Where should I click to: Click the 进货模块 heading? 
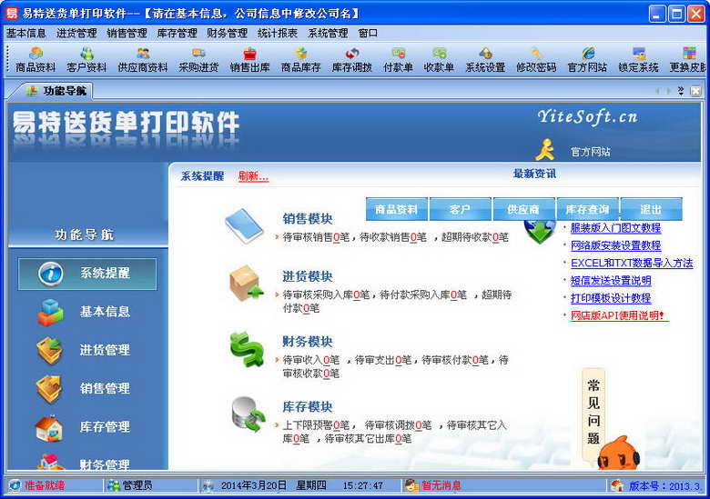tap(308, 276)
